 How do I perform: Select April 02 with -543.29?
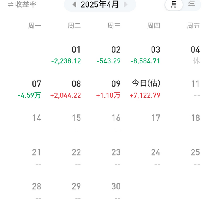(108, 55)
